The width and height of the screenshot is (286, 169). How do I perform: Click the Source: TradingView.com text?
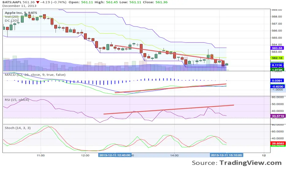pos(237,163)
